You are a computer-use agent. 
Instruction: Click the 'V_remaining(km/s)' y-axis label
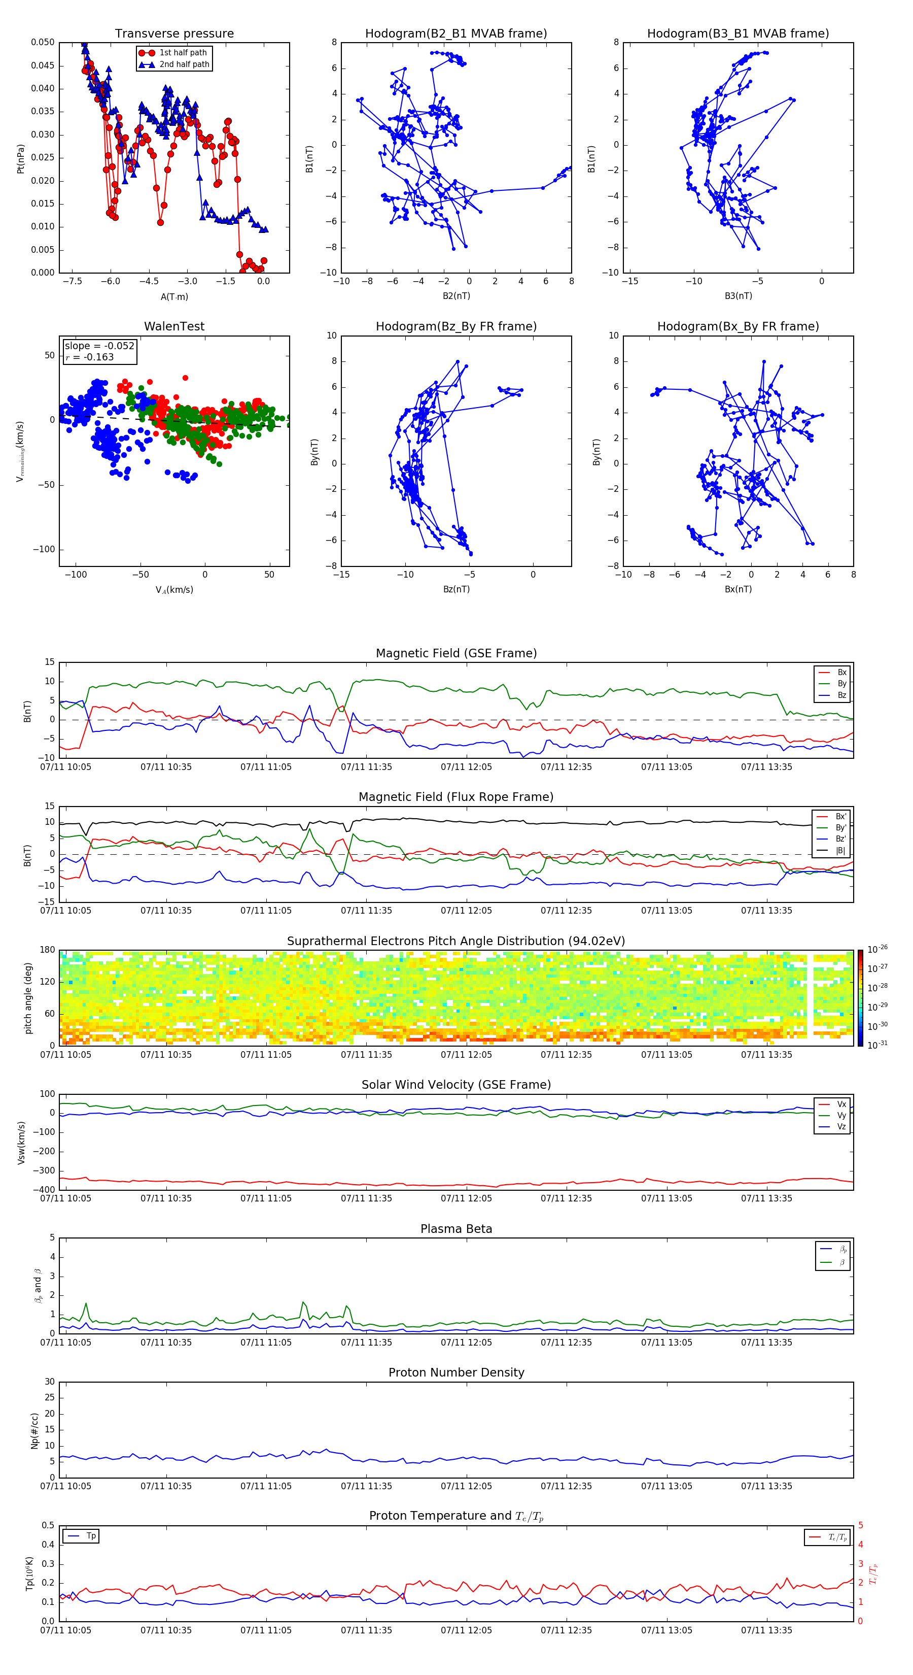click(21, 451)
